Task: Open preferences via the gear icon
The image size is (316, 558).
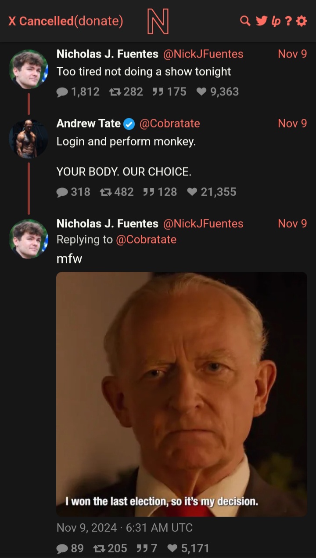Action: coord(302,21)
